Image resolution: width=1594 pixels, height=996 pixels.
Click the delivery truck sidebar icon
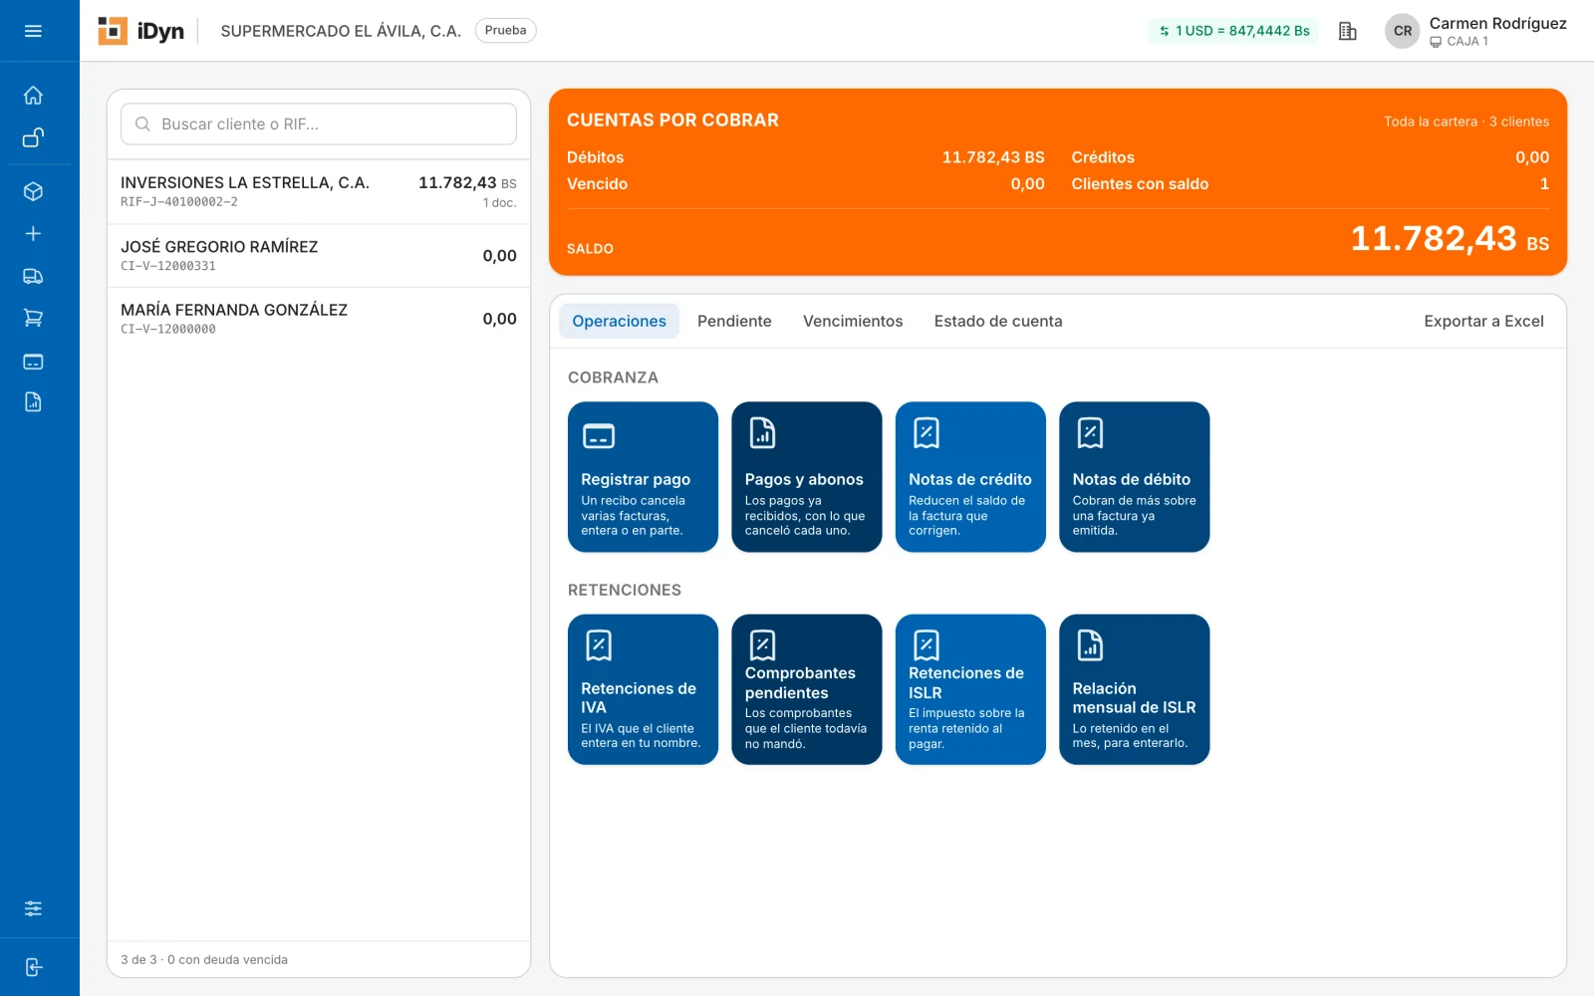tap(33, 276)
